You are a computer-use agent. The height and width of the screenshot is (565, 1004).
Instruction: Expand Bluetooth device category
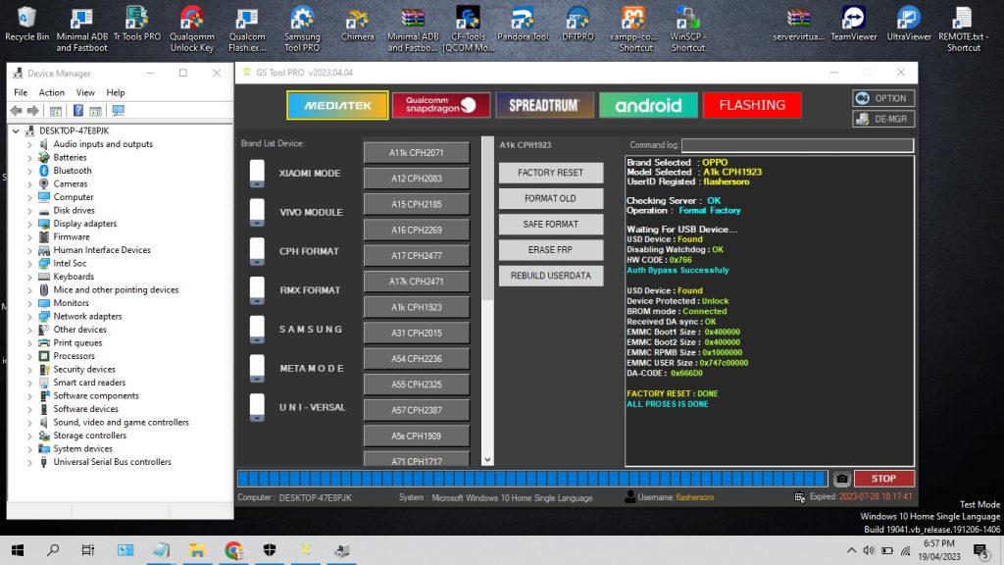point(29,171)
